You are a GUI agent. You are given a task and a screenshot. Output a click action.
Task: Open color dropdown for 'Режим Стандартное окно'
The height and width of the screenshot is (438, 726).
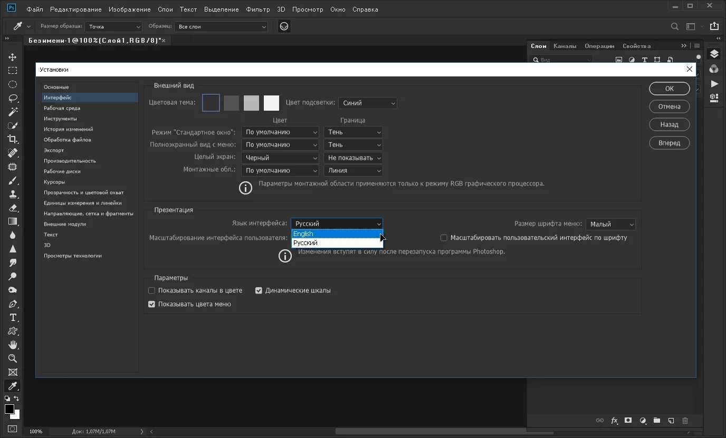pos(280,132)
